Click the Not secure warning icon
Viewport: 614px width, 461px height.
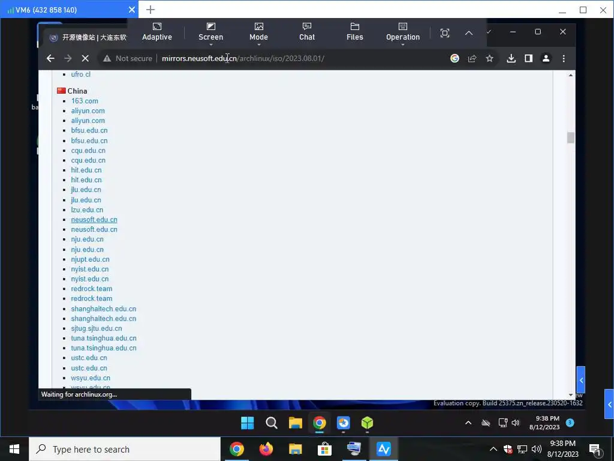(x=107, y=58)
